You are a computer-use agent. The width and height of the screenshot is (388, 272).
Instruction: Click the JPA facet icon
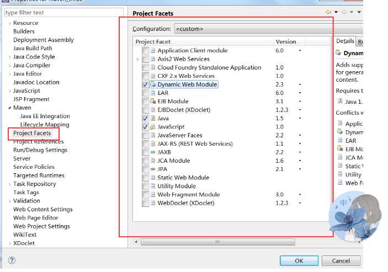(153, 169)
